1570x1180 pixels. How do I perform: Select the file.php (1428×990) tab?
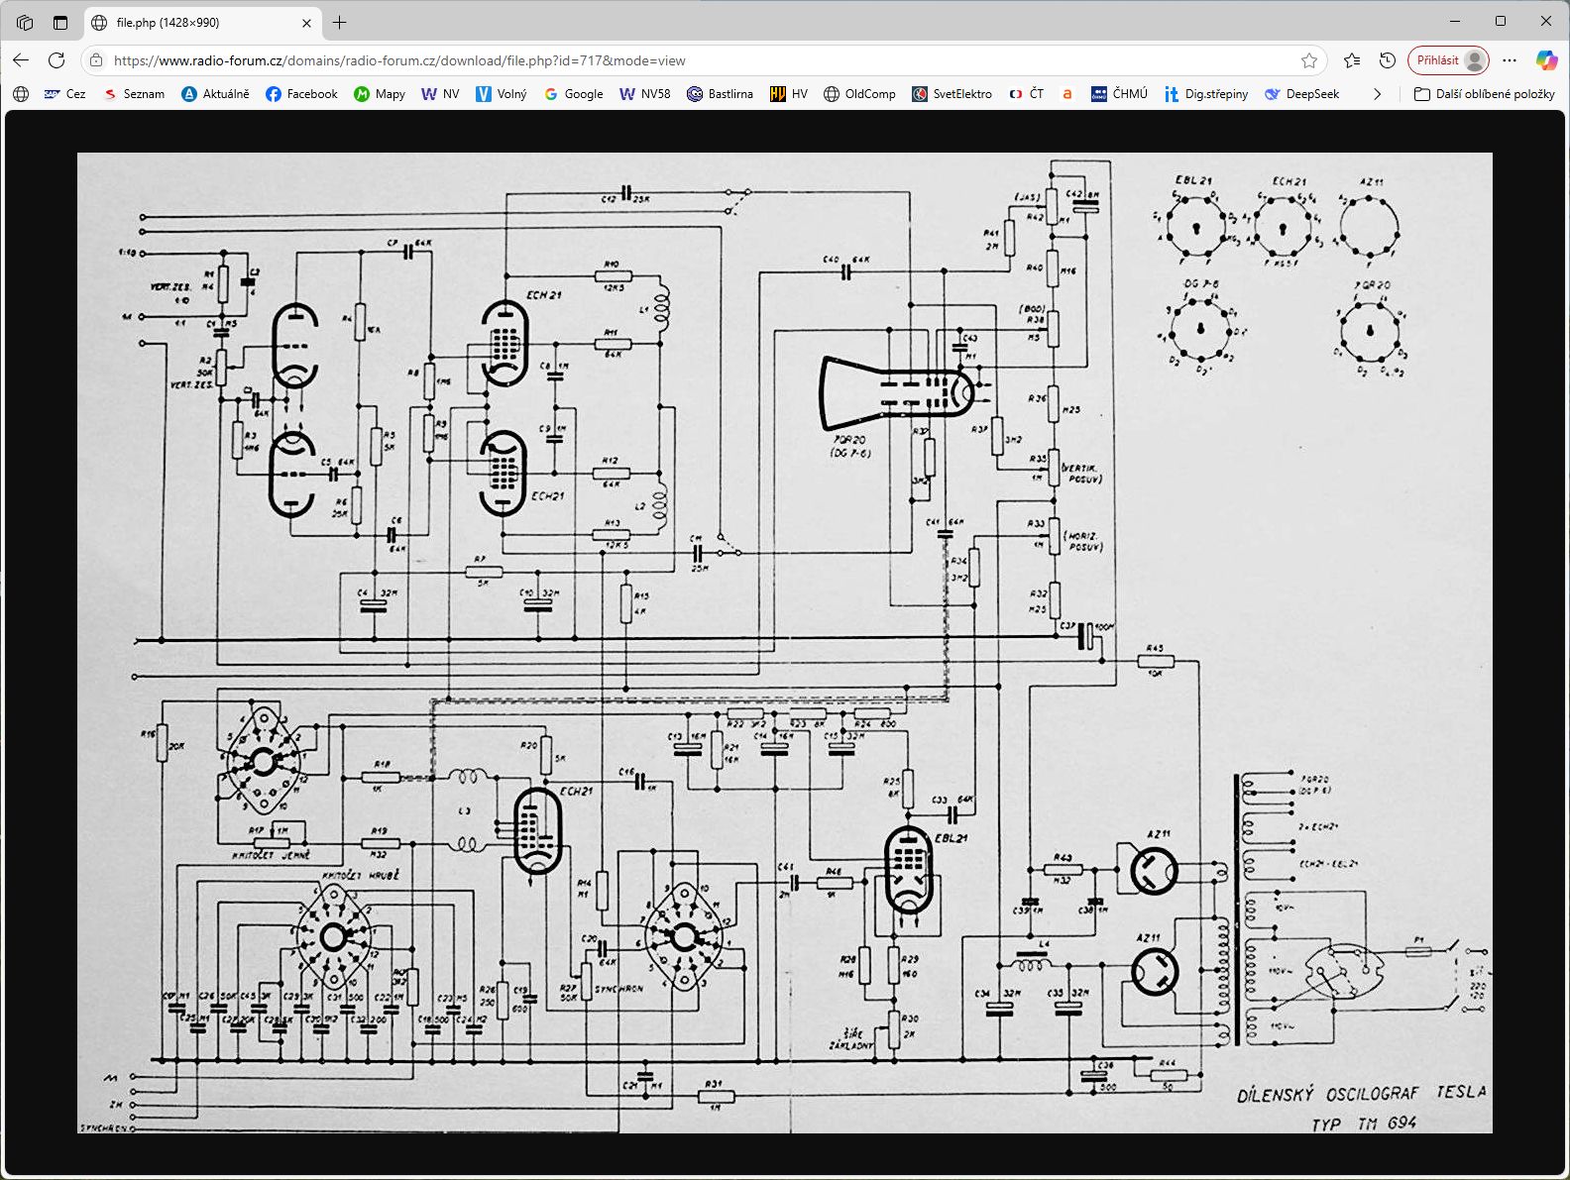[x=201, y=22]
